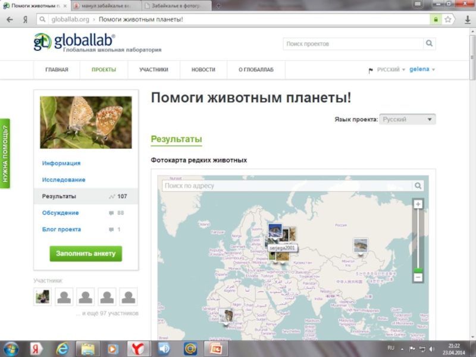Click the map zoom slider handle
Screen dimensions: 476x357
(418, 270)
